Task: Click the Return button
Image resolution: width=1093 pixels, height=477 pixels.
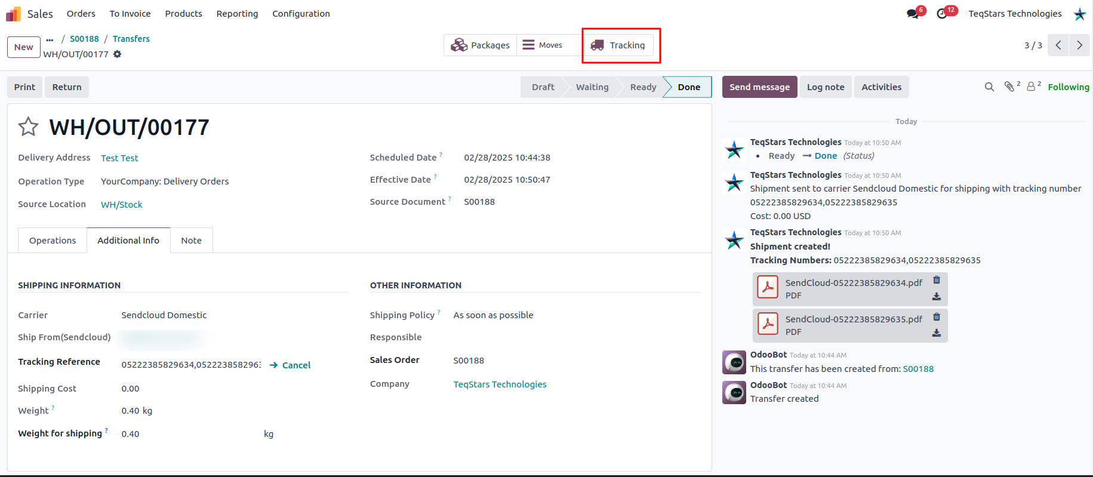Action: pos(67,87)
